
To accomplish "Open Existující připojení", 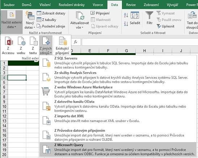I will (62, 45).
